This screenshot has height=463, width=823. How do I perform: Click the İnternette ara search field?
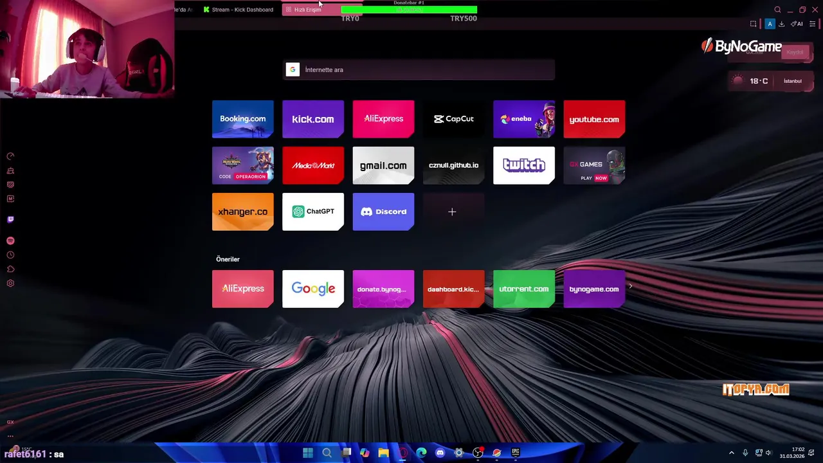[x=419, y=69]
